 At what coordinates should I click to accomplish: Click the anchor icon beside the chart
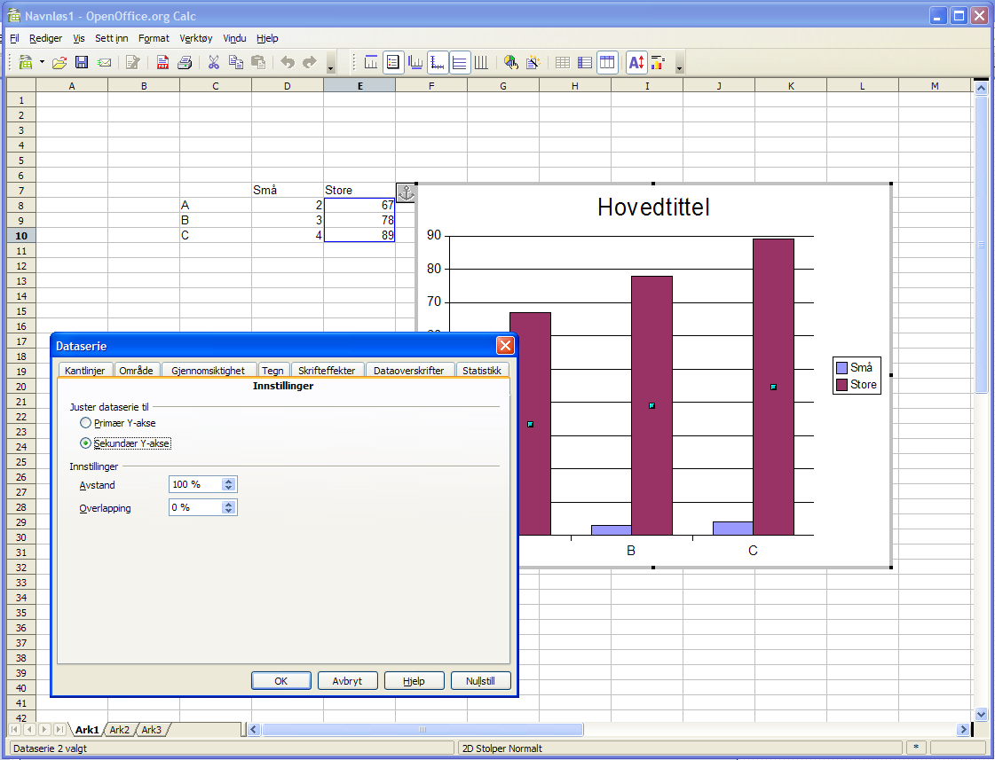[x=407, y=192]
